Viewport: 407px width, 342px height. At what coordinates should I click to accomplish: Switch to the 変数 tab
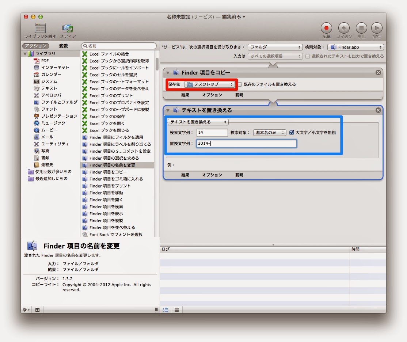(x=64, y=46)
